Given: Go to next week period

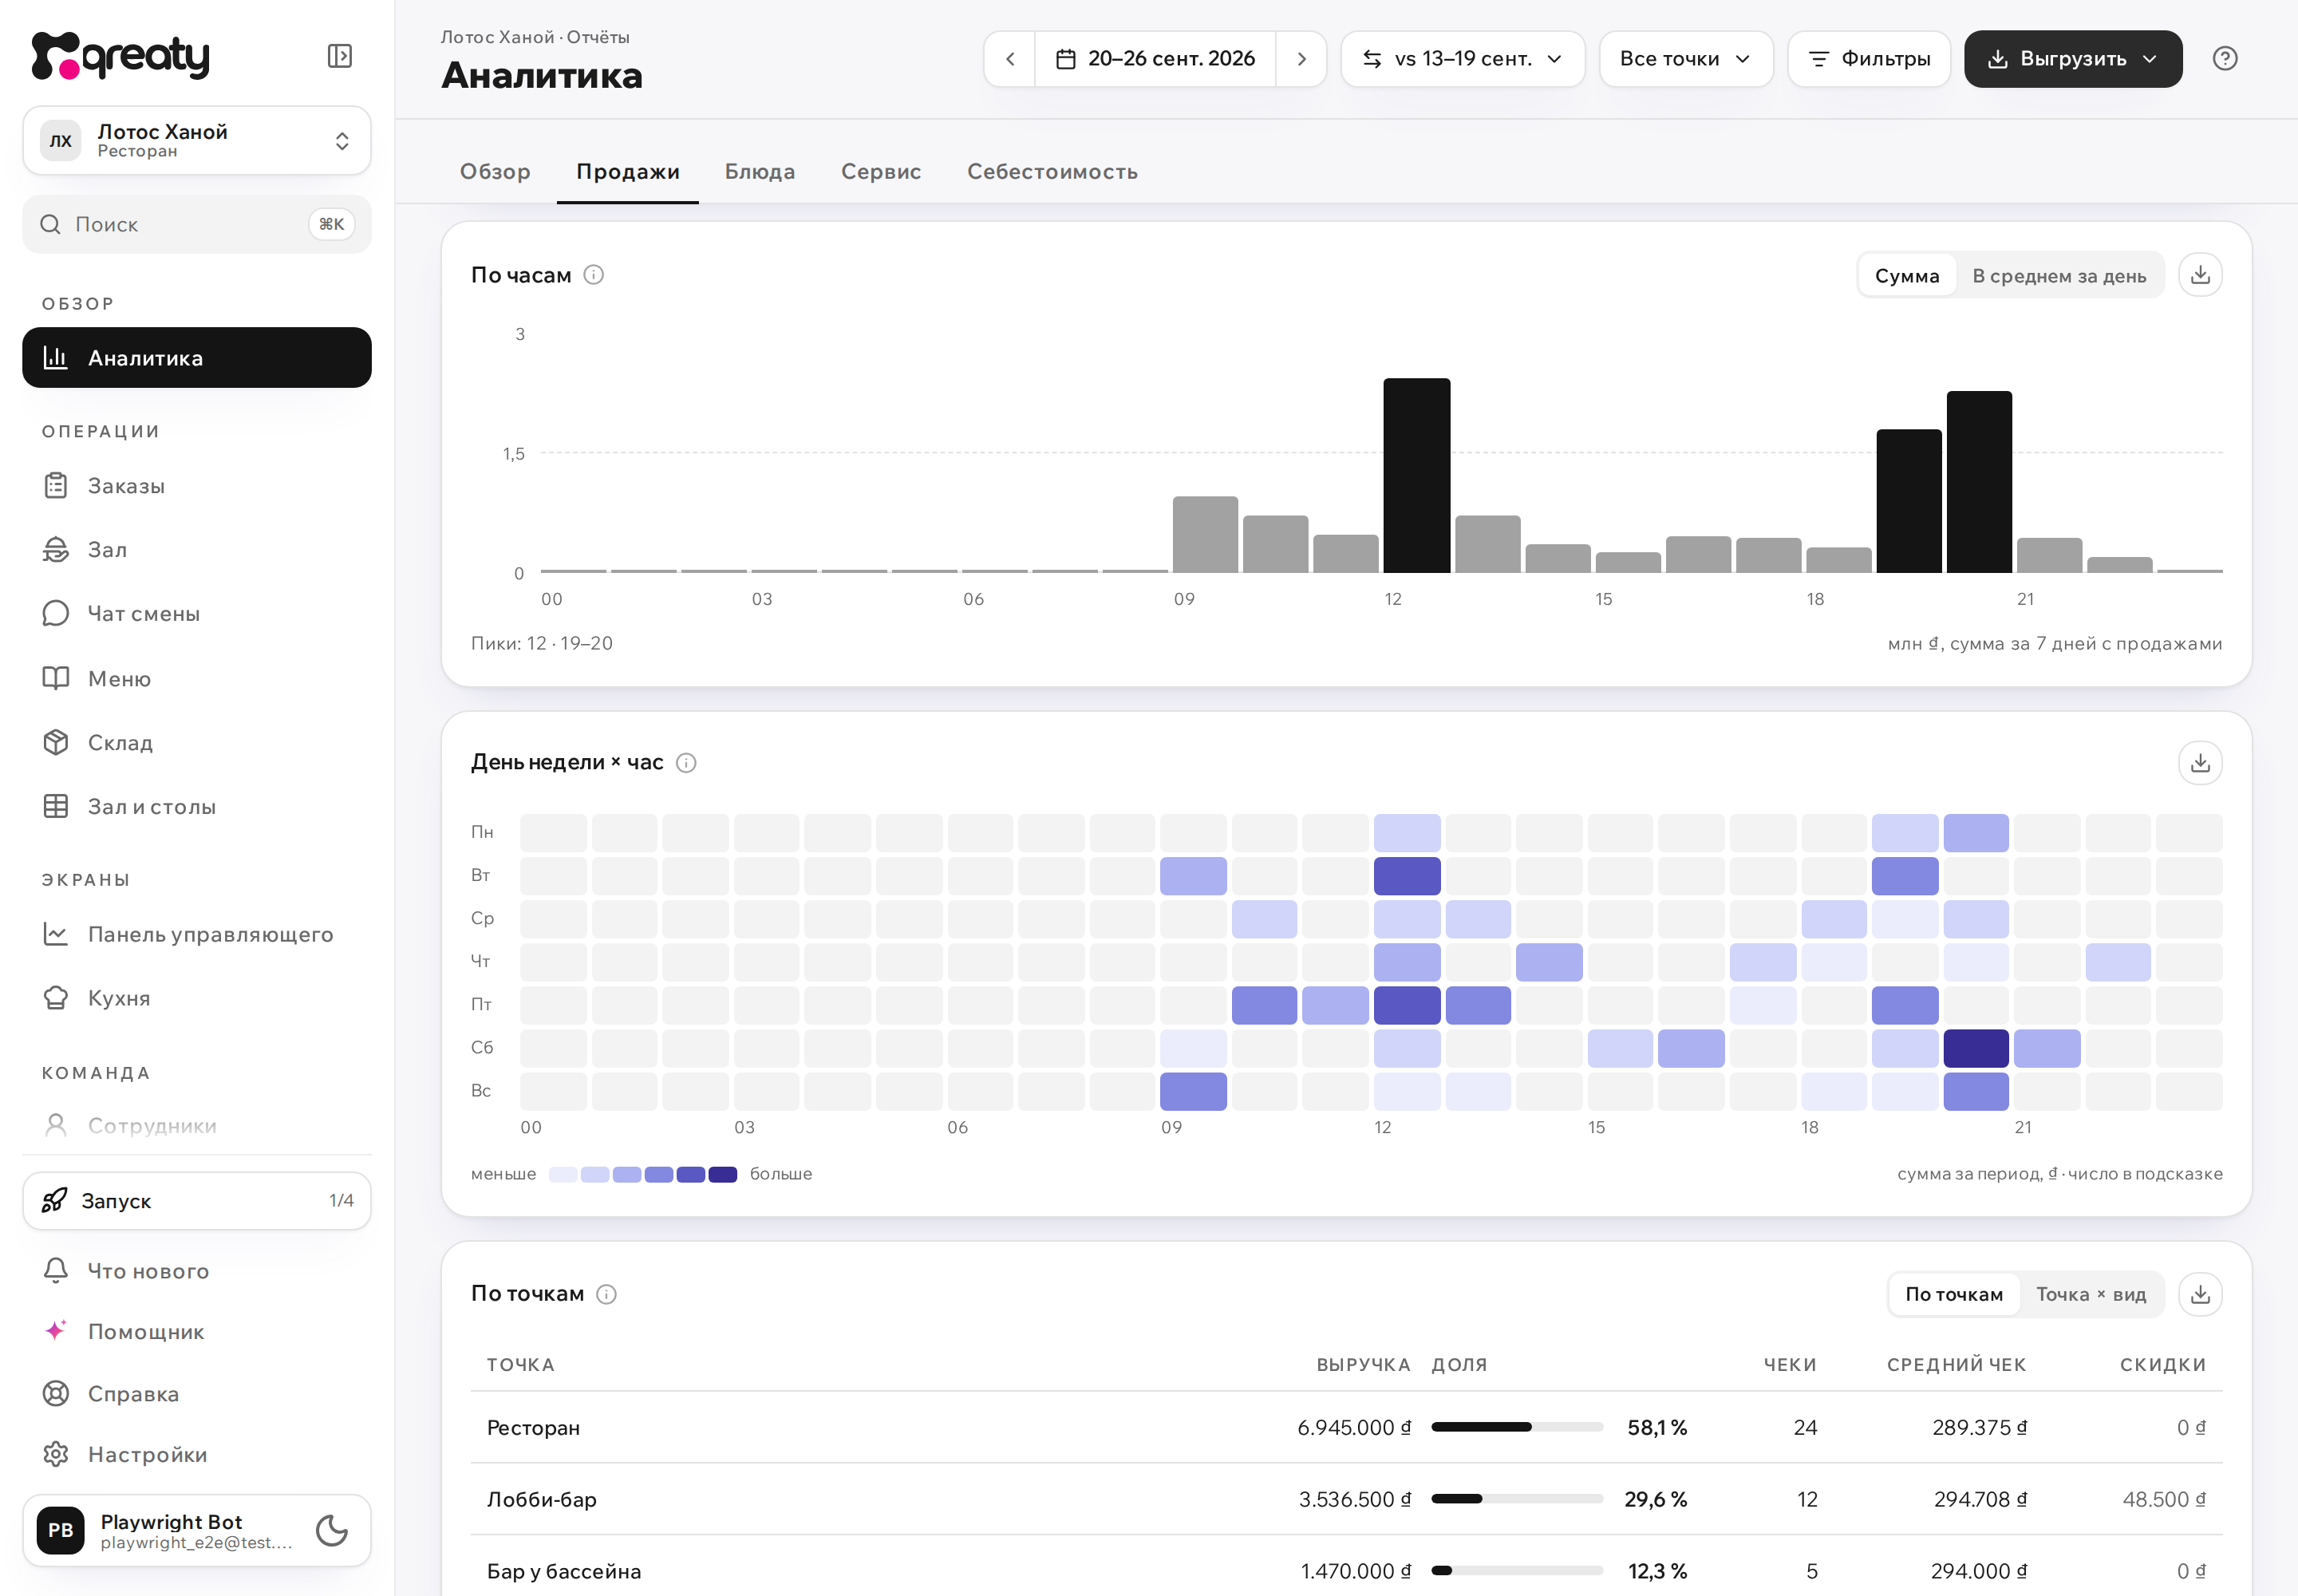Looking at the screenshot, I should pos(1301,59).
